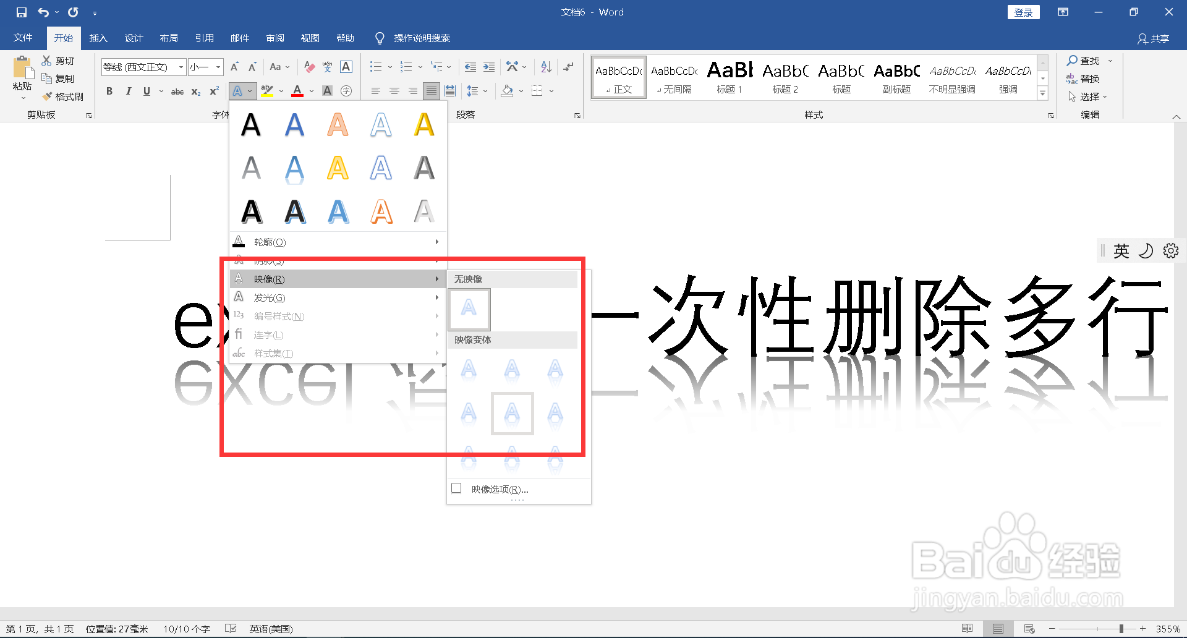This screenshot has width=1187, height=638.
Task: Select the Format Painter tool
Action: pos(64,96)
